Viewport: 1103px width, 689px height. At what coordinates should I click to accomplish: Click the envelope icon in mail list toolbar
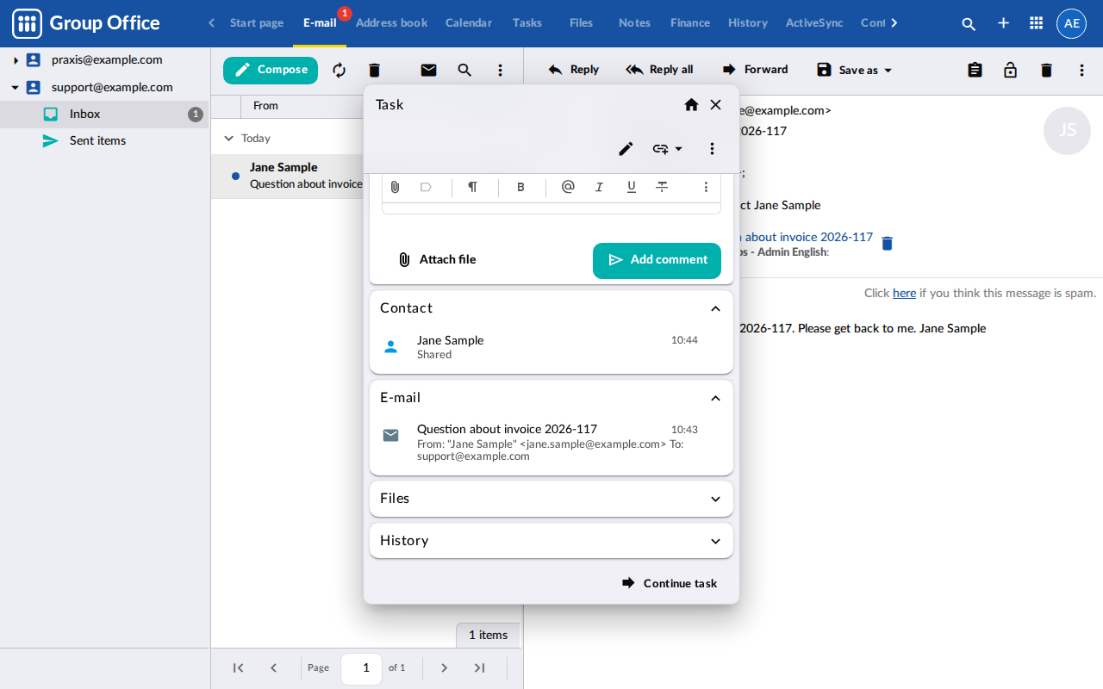pyautogui.click(x=428, y=70)
